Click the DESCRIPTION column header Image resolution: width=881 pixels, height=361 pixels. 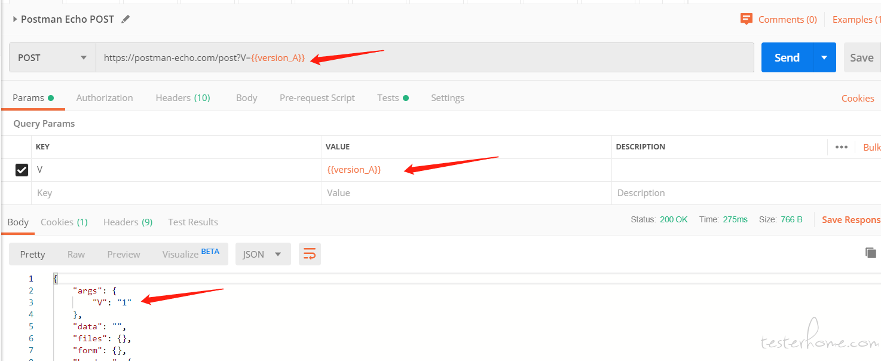click(640, 147)
